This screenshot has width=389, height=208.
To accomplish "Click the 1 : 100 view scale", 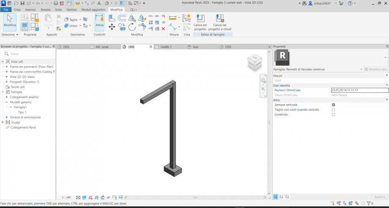I will tap(66, 197).
